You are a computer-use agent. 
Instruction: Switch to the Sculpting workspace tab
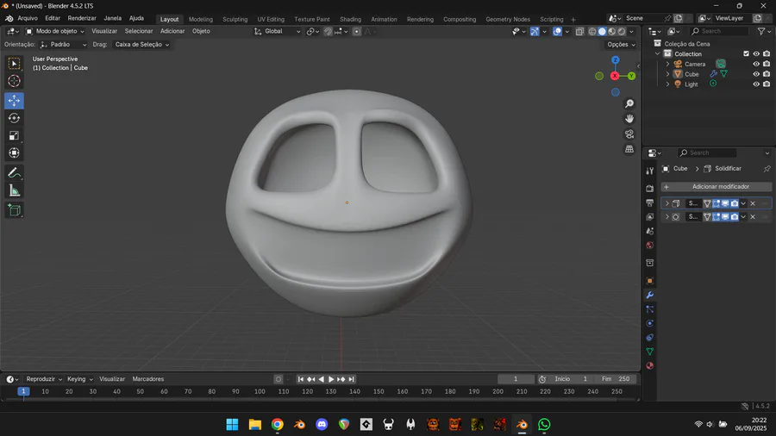click(235, 19)
